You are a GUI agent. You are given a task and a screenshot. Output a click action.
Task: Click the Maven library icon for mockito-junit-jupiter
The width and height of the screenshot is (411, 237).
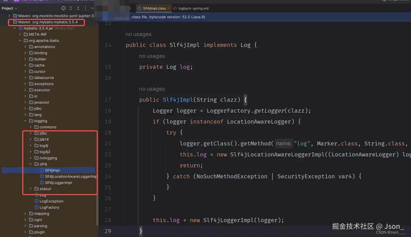(15, 16)
